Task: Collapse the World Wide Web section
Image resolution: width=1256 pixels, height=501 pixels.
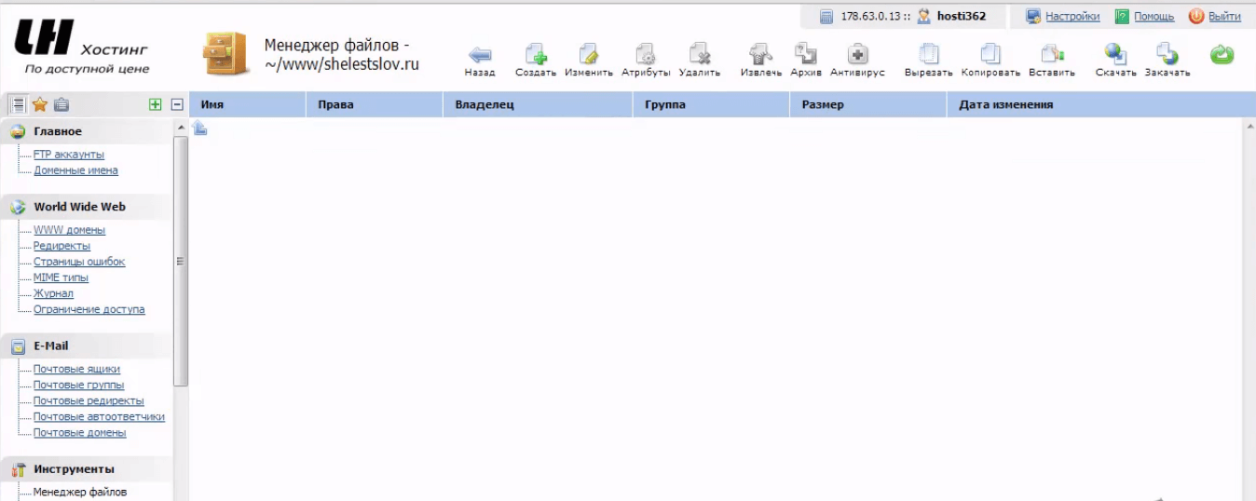Action: 79,207
